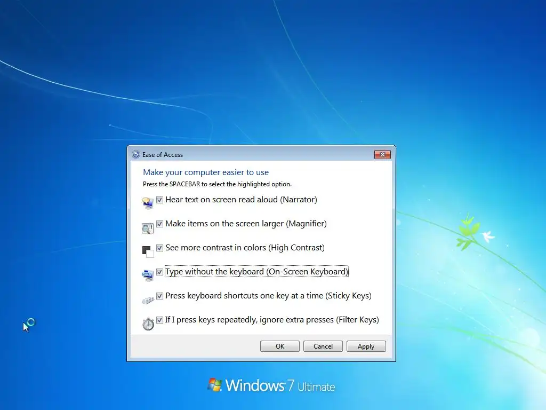Toggle the Filter Keys checkbox
The image size is (546, 410).
(x=159, y=320)
